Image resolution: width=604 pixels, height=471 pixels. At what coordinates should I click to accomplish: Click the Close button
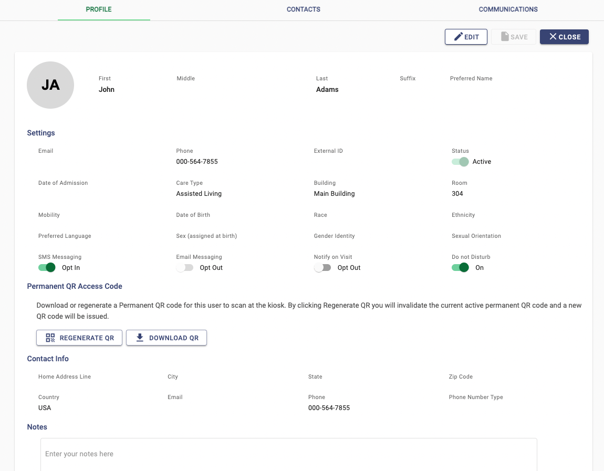coord(564,37)
